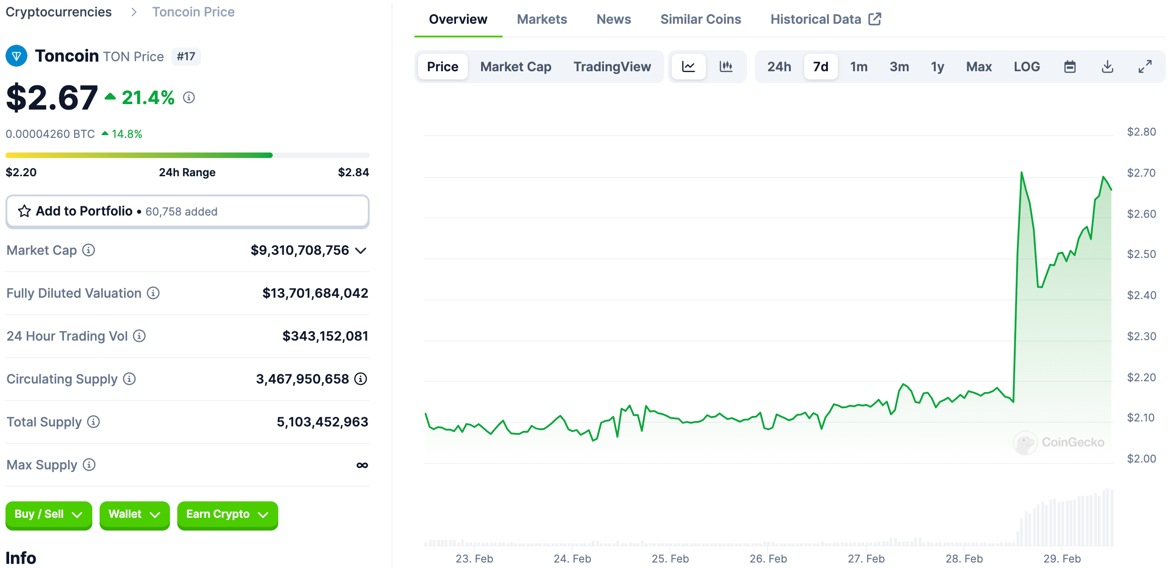1176x568 pixels.
Task: Expand chart to fullscreen
Action: 1144,67
